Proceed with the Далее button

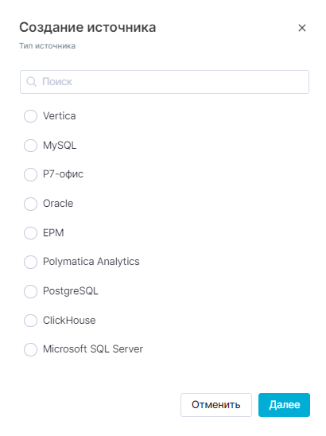pos(284,405)
